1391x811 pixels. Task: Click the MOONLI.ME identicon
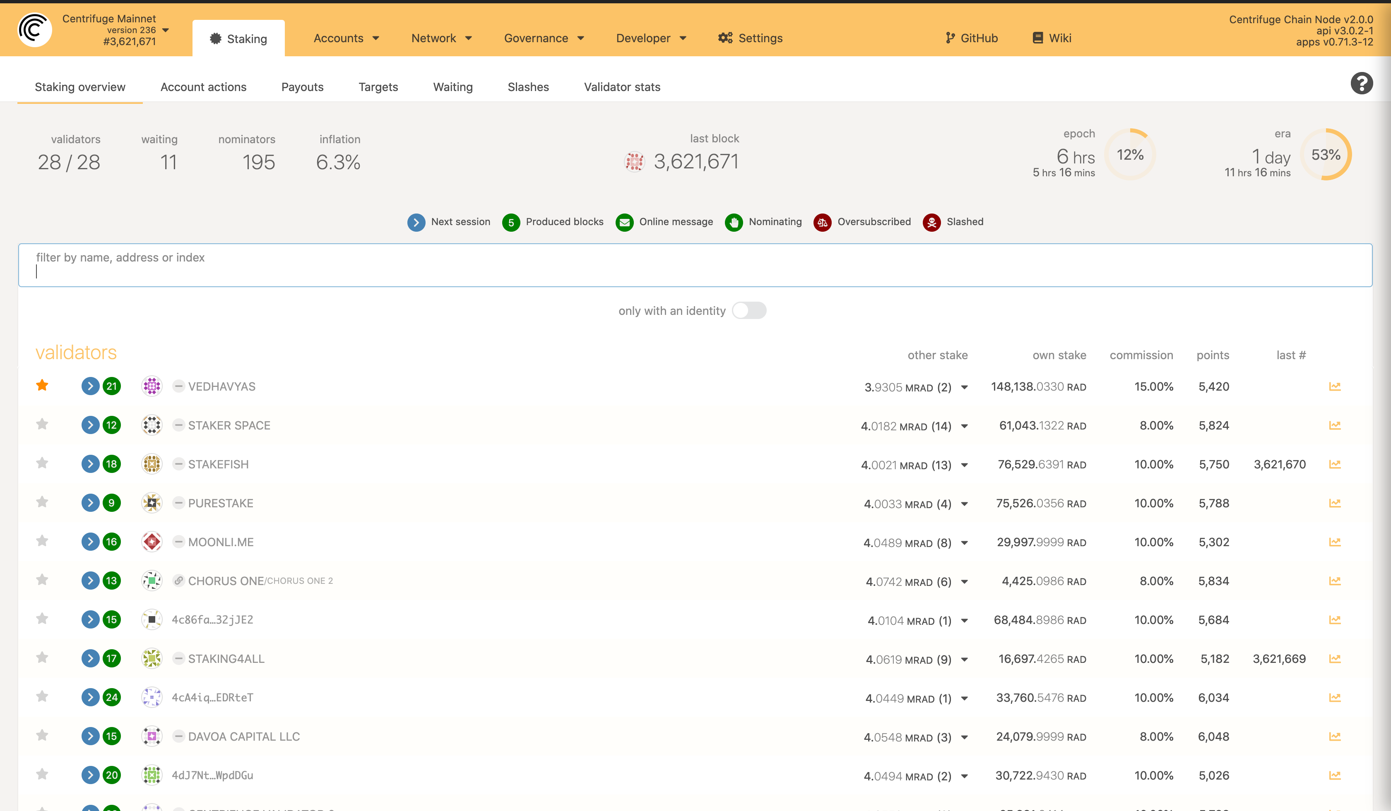pos(152,542)
